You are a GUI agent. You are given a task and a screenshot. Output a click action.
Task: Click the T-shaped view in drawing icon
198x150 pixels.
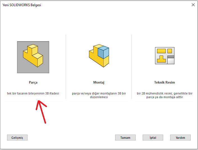[x=161, y=59]
